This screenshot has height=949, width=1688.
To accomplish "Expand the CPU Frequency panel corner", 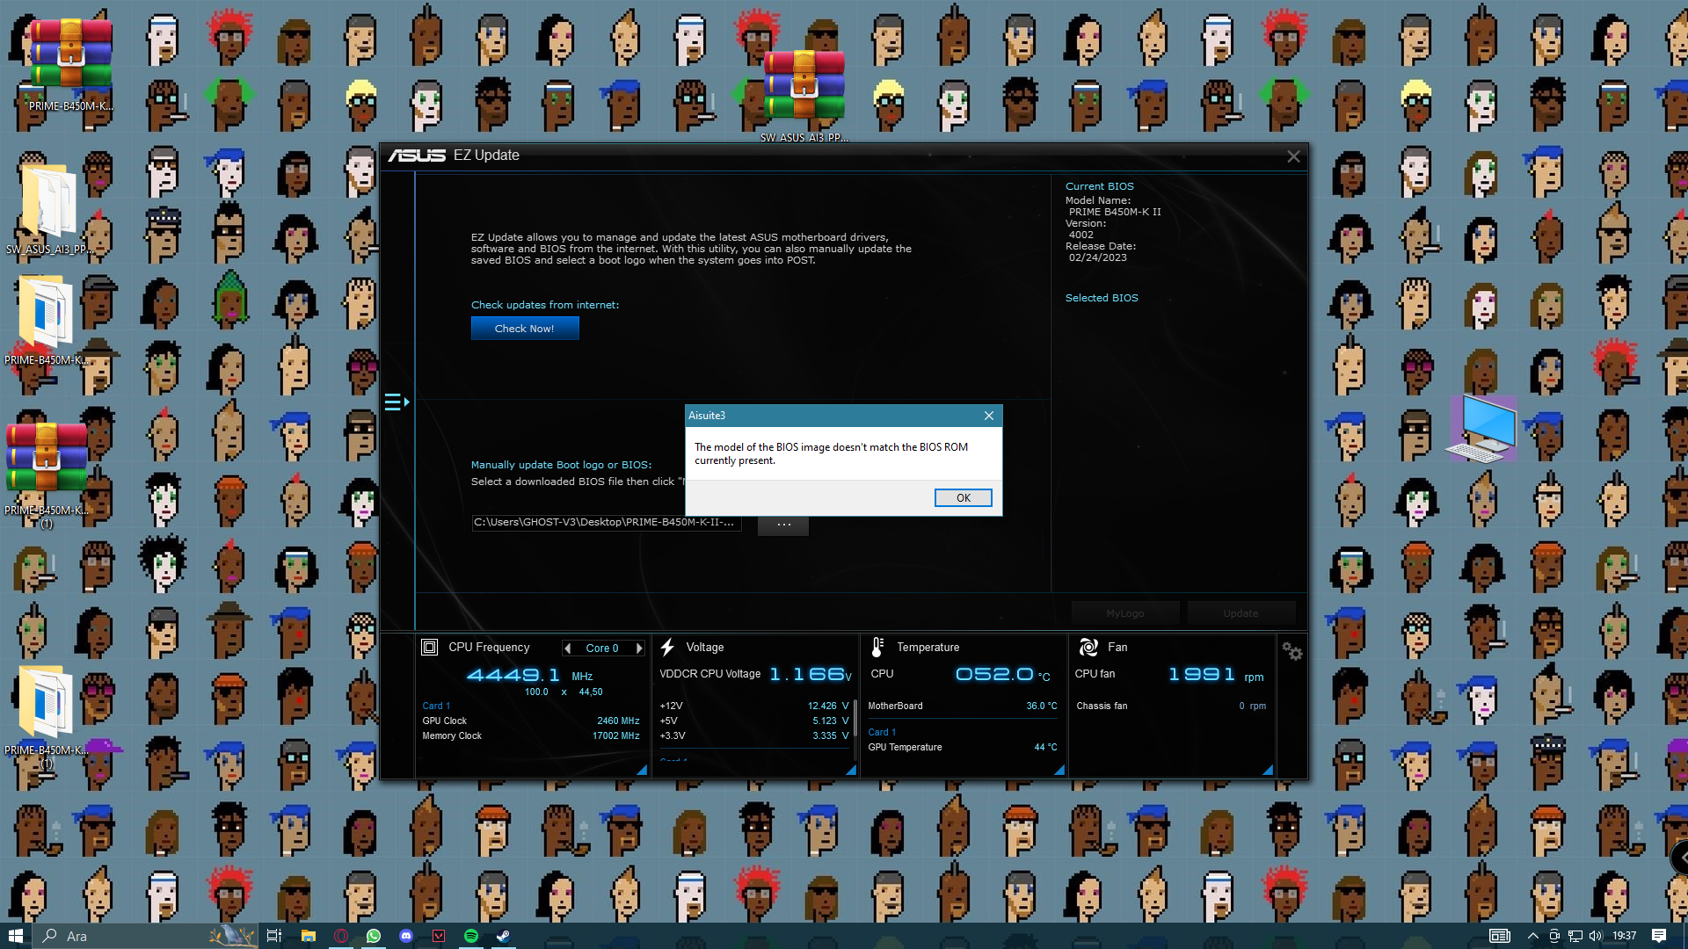I will click(642, 770).
